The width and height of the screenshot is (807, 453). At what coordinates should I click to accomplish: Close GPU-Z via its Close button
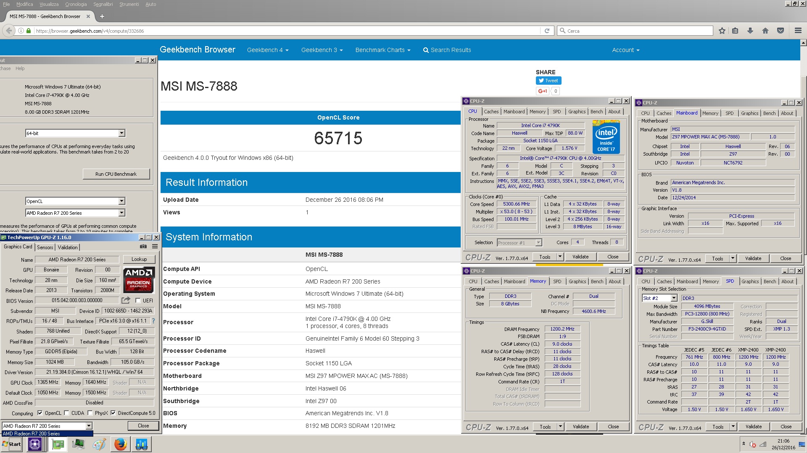click(x=143, y=426)
